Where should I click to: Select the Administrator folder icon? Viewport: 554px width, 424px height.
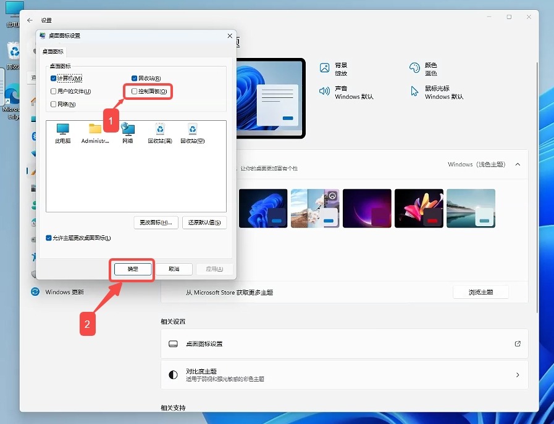pyautogui.click(x=95, y=129)
